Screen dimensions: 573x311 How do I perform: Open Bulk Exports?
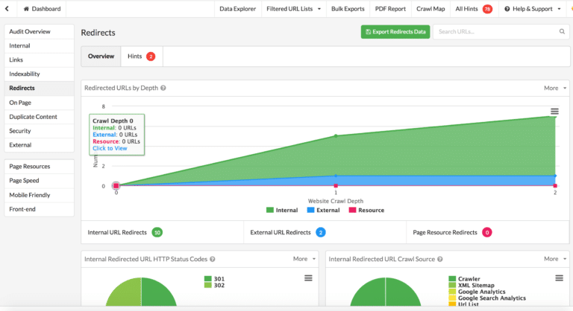(x=348, y=9)
